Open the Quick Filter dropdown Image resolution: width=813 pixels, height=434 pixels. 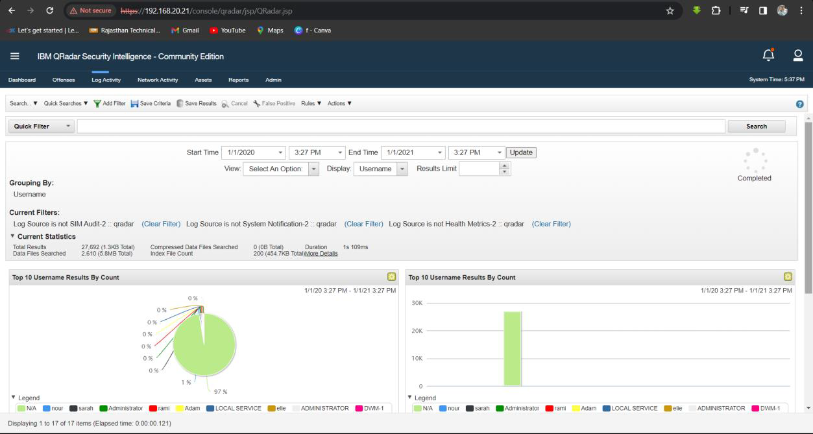42,127
